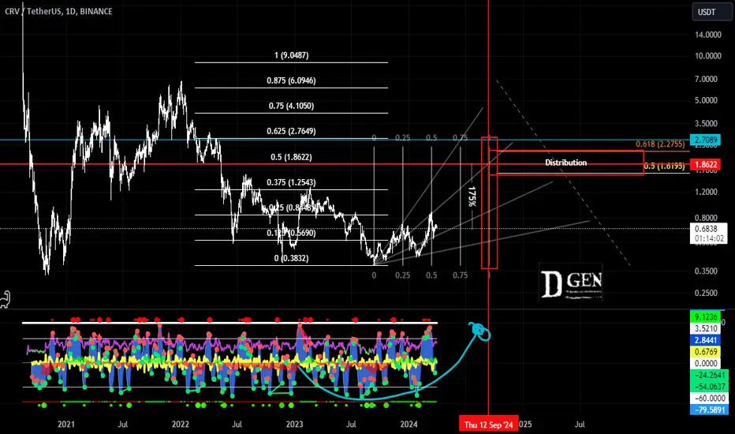Click the -60.0000 indicator value
The width and height of the screenshot is (735, 434).
(x=709, y=398)
